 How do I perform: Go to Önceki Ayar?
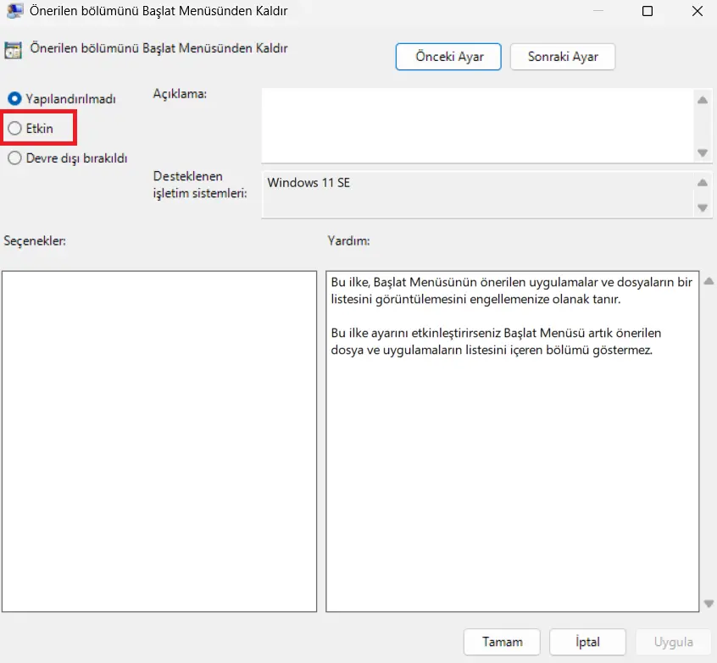(x=448, y=57)
